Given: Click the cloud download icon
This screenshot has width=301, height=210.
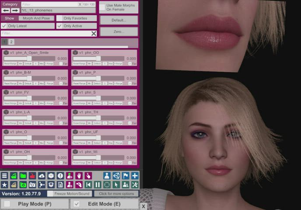Looking at the screenshot, I should [x=42, y=175].
